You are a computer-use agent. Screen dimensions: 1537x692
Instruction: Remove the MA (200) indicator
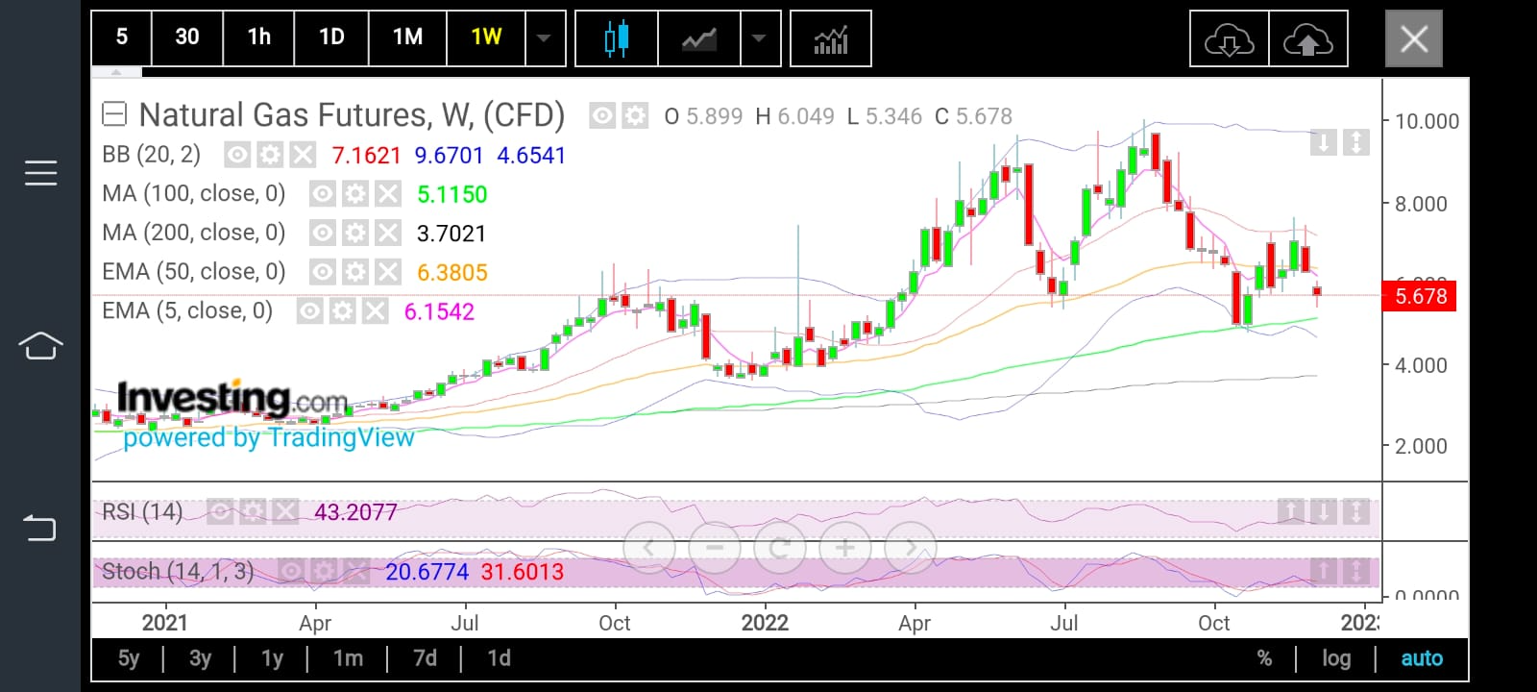388,234
